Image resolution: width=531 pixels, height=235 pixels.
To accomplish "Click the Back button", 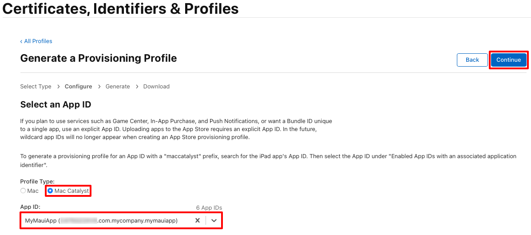I will click(x=472, y=60).
